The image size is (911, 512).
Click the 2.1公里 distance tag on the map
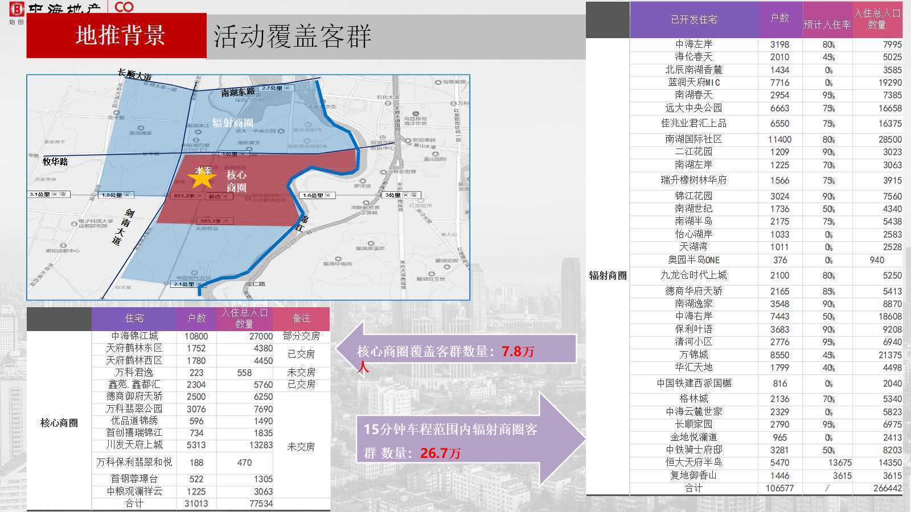[x=188, y=284]
